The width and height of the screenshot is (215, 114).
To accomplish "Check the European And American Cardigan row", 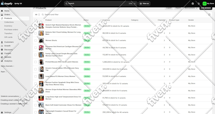I will [35, 48].
